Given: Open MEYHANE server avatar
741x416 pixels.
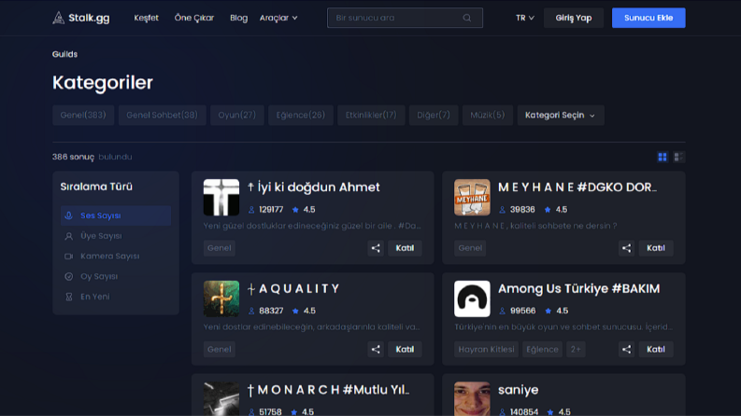Looking at the screenshot, I should coord(472,197).
